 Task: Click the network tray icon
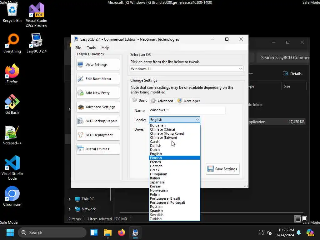pyautogui.click(x=262, y=232)
